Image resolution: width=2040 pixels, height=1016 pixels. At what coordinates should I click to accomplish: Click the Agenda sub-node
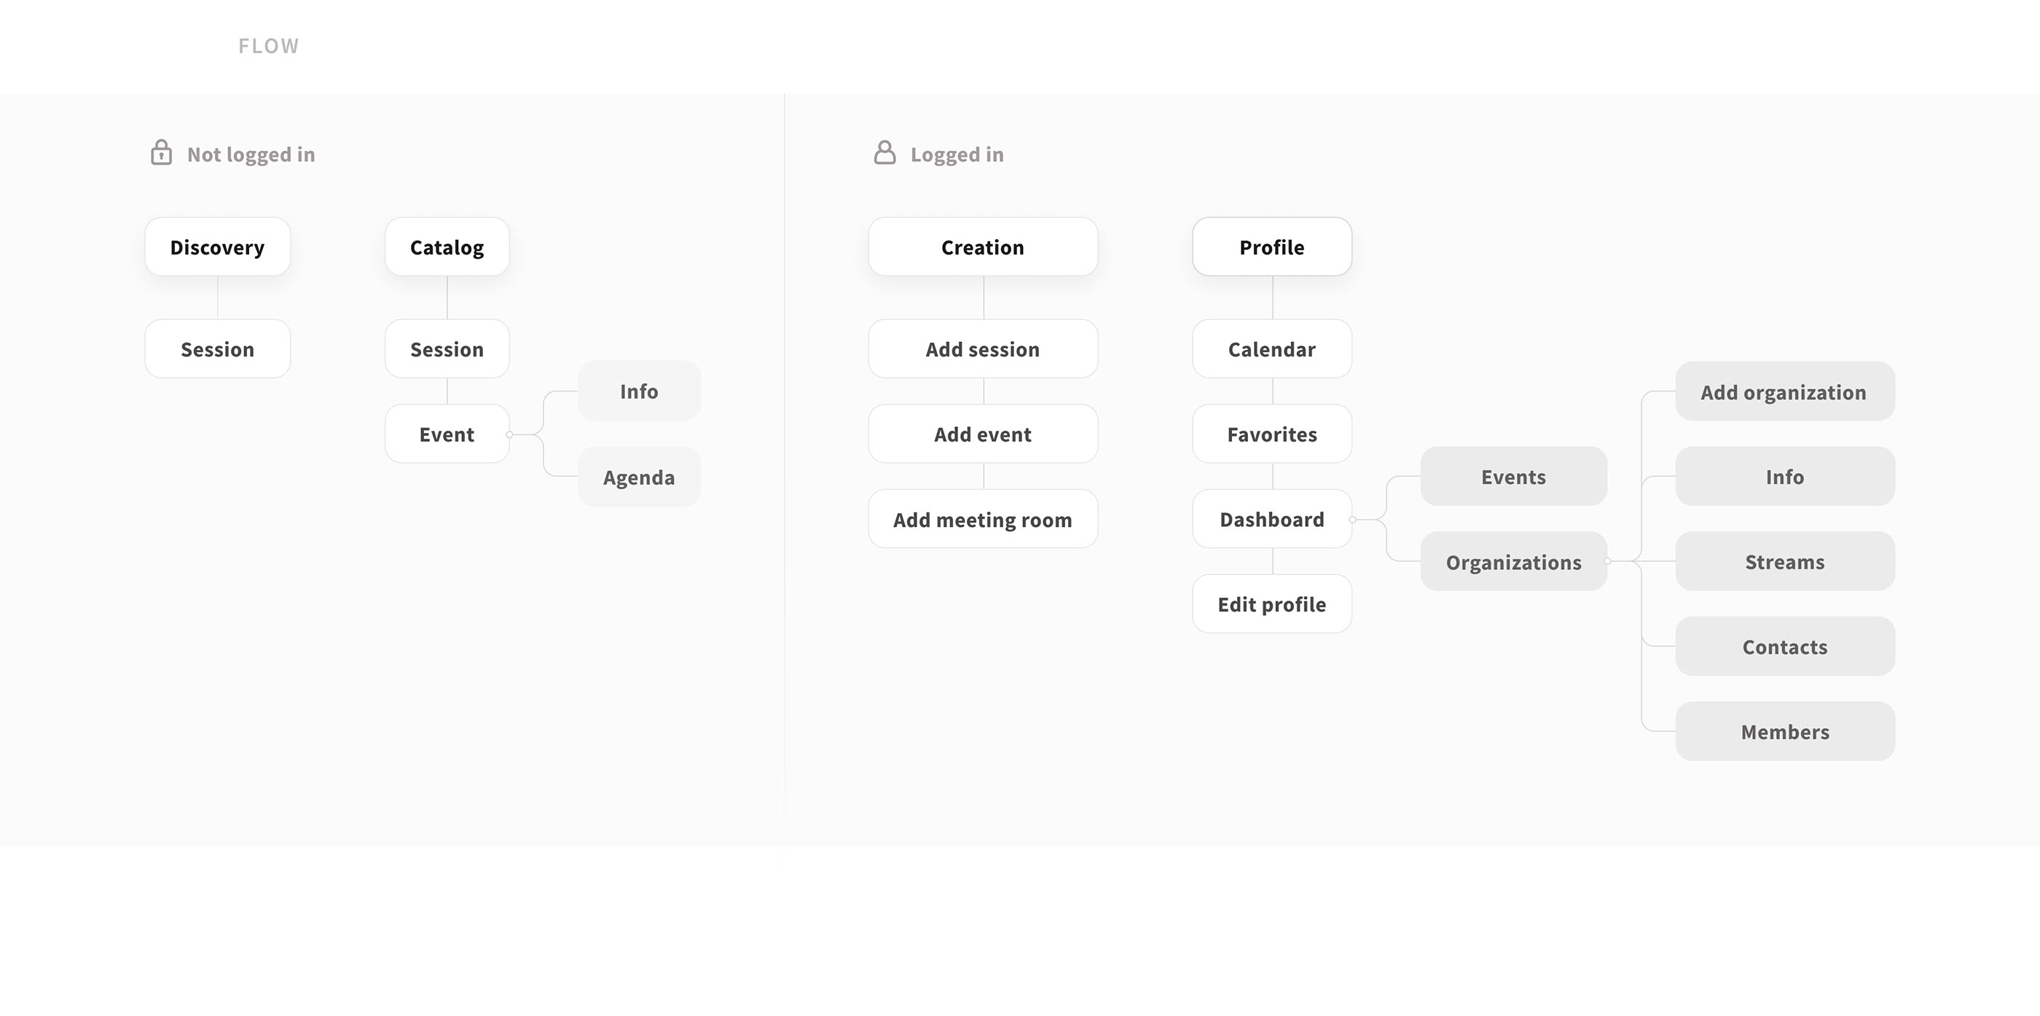tap(639, 477)
